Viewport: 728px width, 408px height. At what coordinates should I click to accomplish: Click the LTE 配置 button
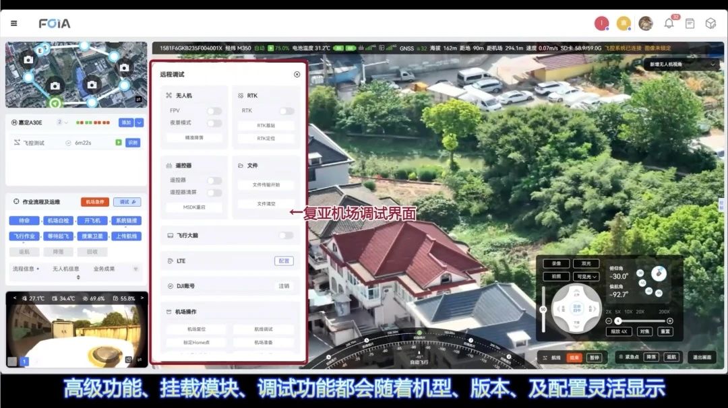(284, 261)
